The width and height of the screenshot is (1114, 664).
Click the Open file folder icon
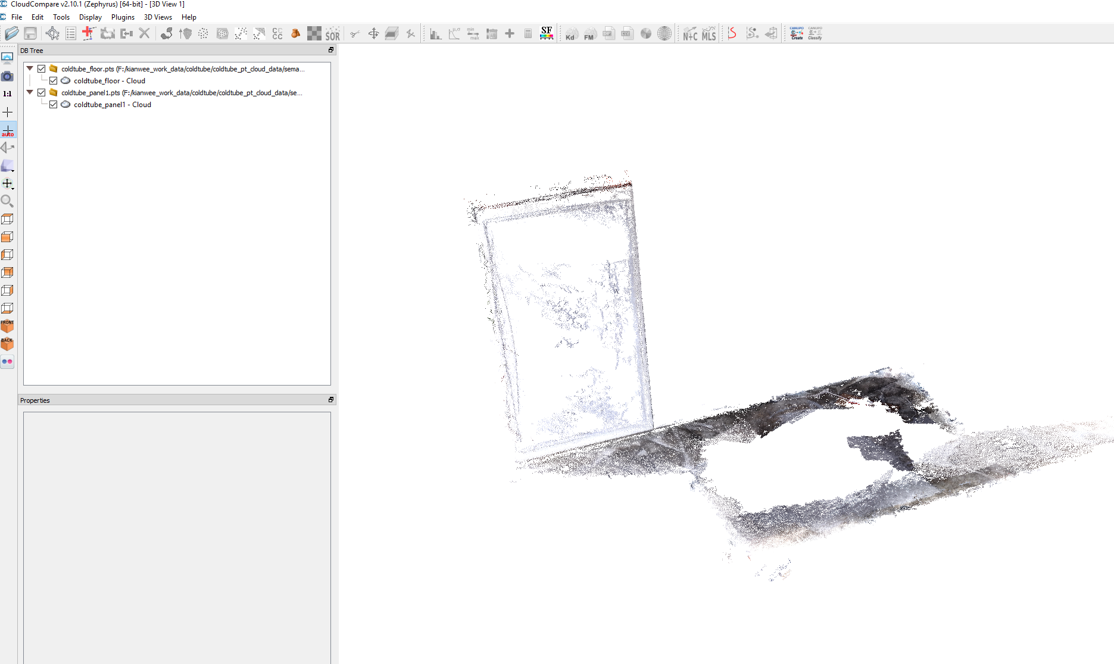(11, 33)
